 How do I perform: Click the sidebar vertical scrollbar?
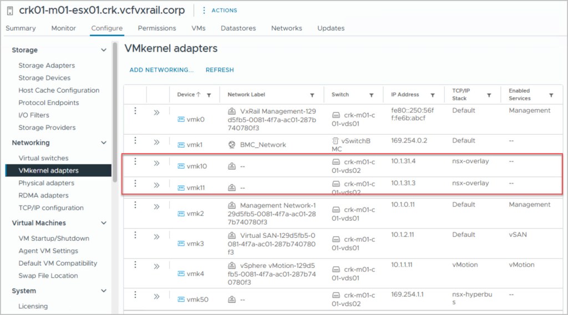click(115, 112)
